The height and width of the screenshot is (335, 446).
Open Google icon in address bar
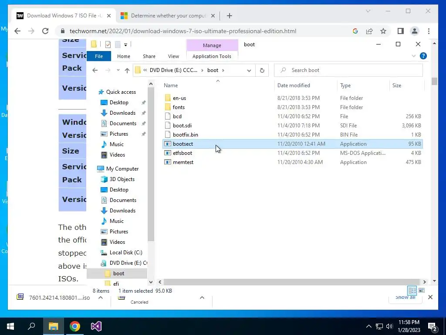pos(355,31)
